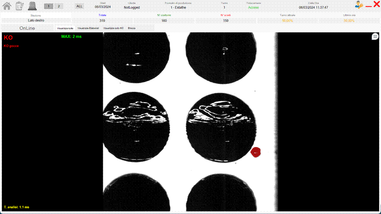Switch to Visualizza tutte tab
Image resolution: width=381 pixels, height=214 pixels.
[65, 28]
